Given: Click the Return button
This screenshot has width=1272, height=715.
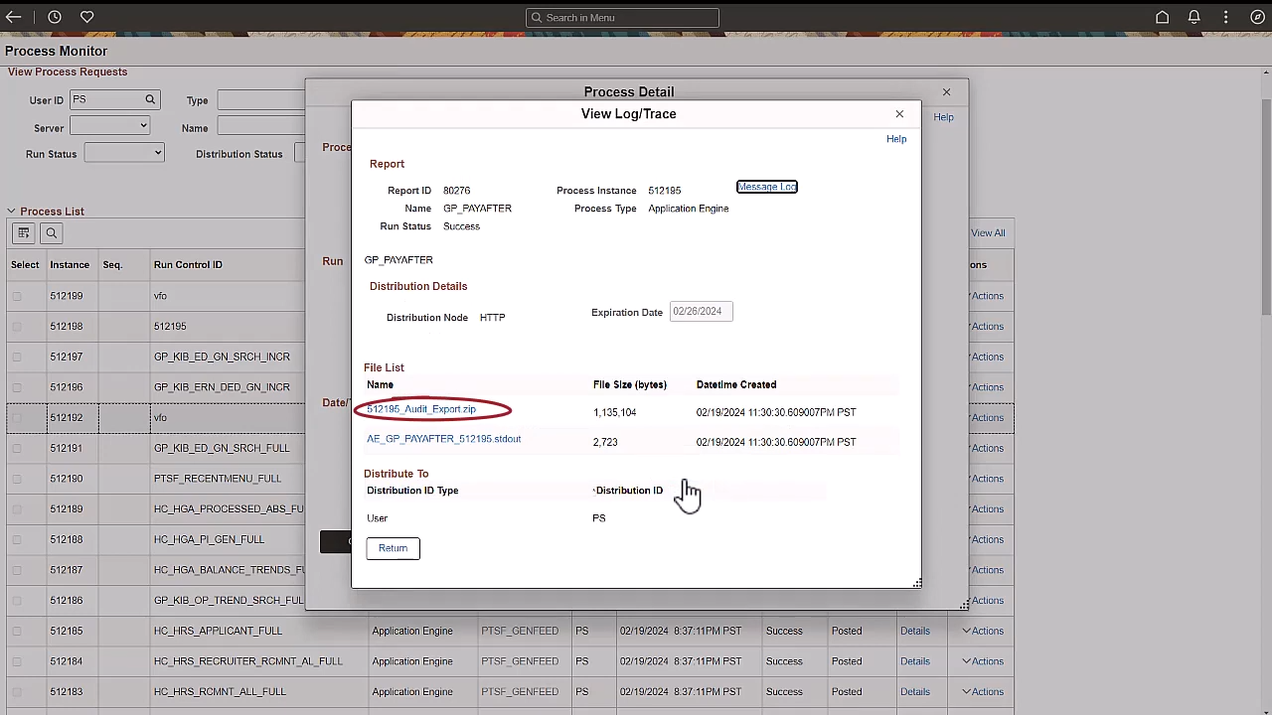Looking at the screenshot, I should pyautogui.click(x=393, y=547).
